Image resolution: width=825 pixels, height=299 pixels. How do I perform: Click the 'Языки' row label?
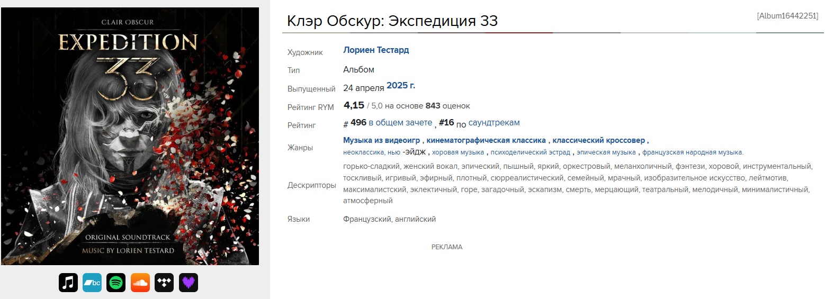(x=298, y=219)
